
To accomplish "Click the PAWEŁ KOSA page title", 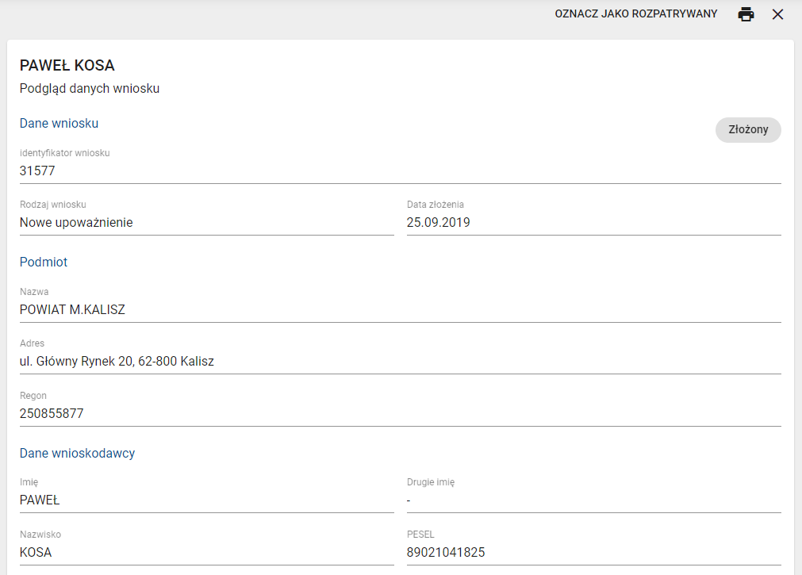I will point(67,65).
